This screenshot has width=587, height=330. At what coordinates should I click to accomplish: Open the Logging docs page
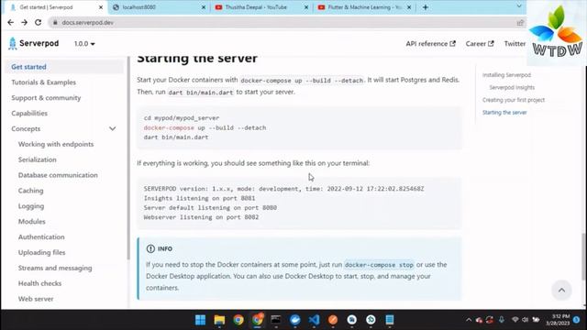point(31,205)
